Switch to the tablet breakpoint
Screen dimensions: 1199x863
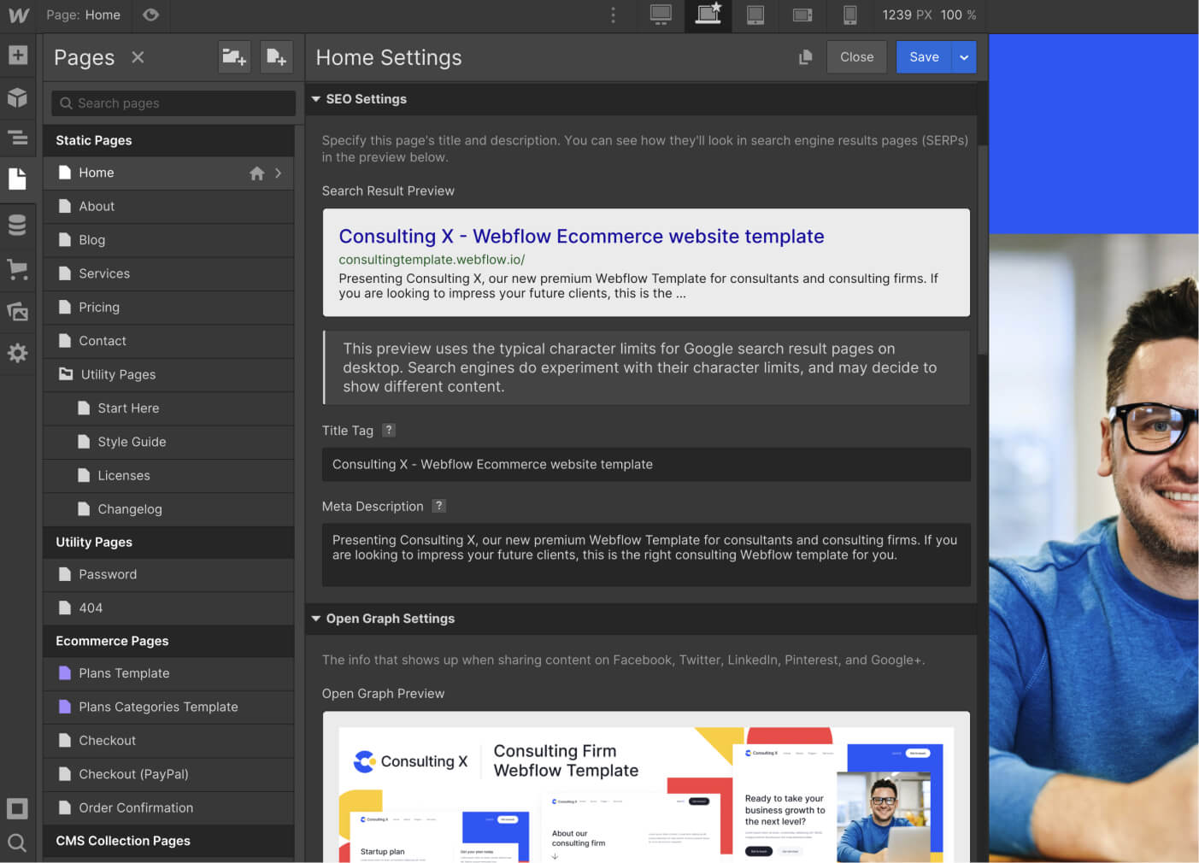pos(755,15)
